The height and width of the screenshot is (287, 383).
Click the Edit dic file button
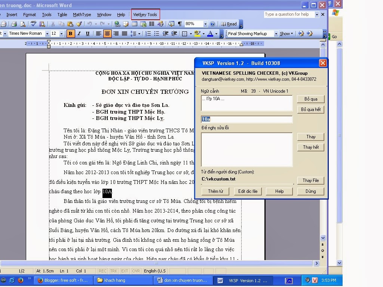tap(248, 191)
